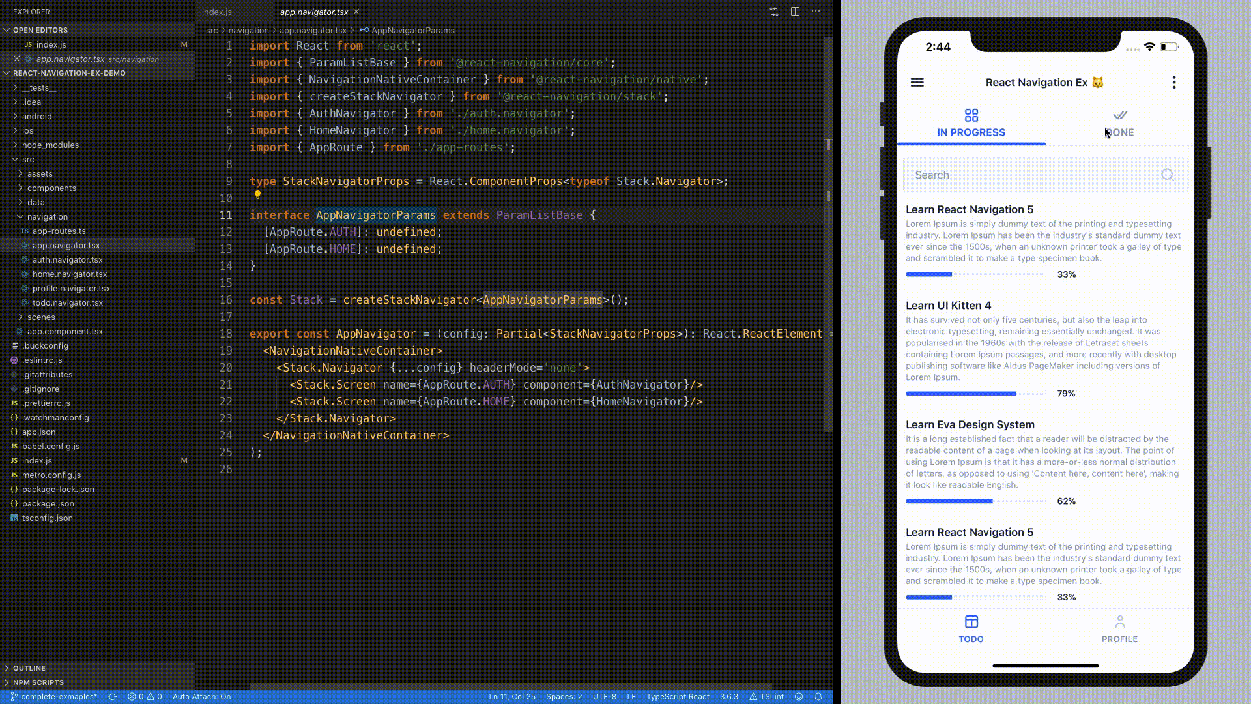Viewport: 1251px width, 704px height.
Task: Click the sync icon next to complete-examples branch
Action: tap(112, 696)
